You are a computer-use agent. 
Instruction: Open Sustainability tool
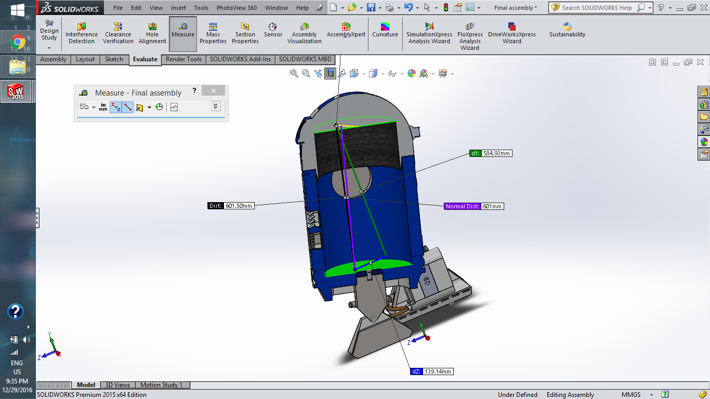[568, 31]
